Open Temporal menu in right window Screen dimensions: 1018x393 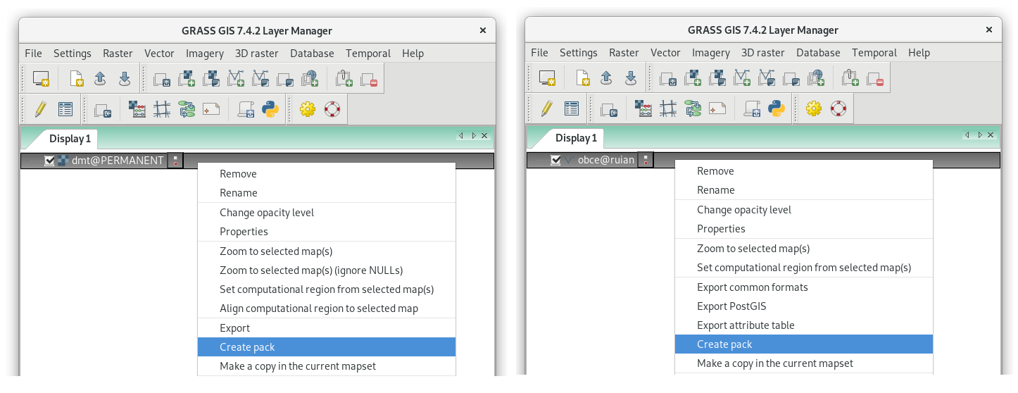coord(874,53)
